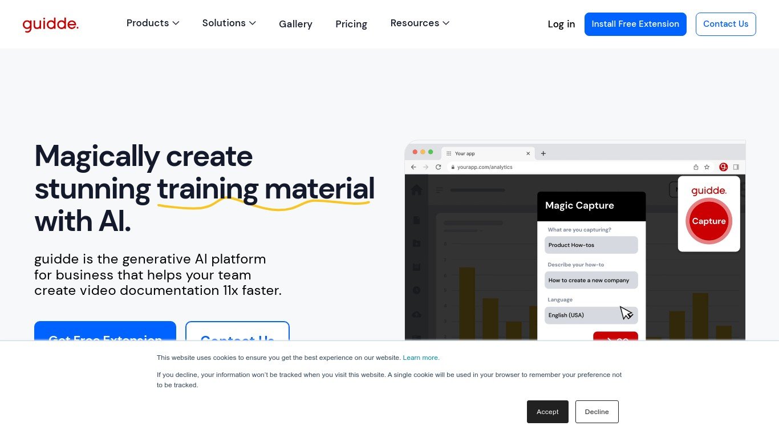Go to the Gallery page

(x=295, y=24)
